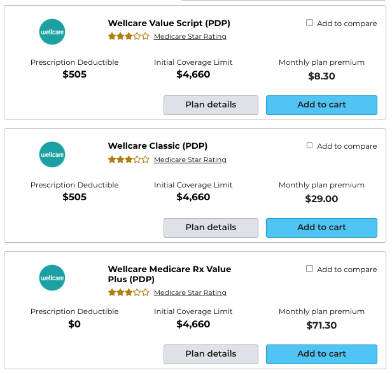Screen dimensions: 392x375
Task: Check Add to compare for Wellcare Value Script
Action: (x=309, y=23)
